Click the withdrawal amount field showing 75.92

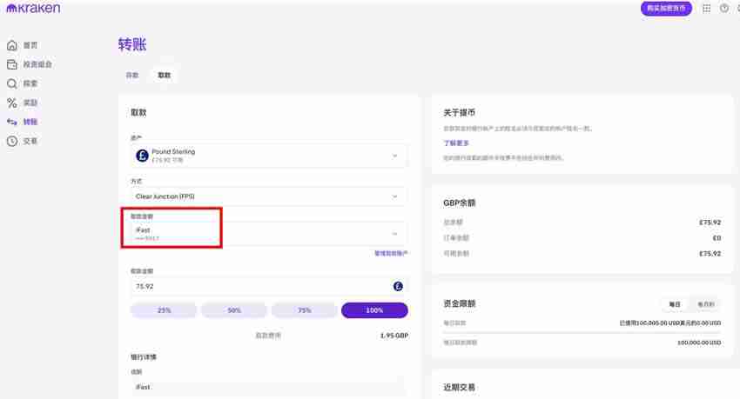(261, 286)
